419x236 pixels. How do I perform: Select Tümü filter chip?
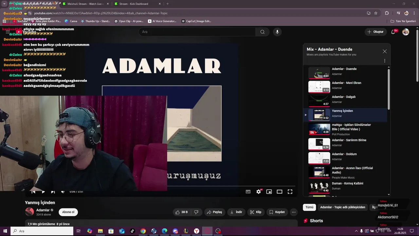pyautogui.click(x=309, y=207)
